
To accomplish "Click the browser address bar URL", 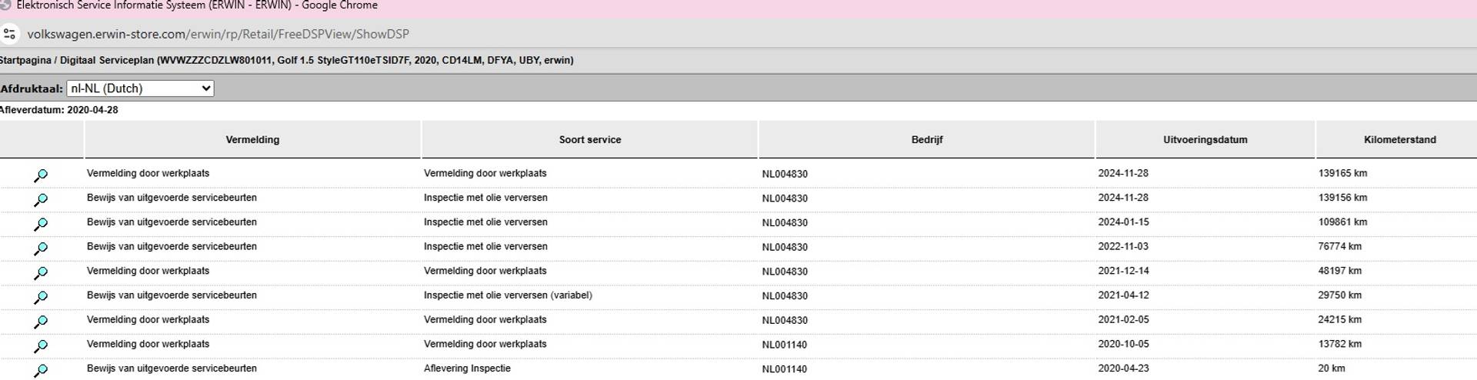I will [x=218, y=34].
